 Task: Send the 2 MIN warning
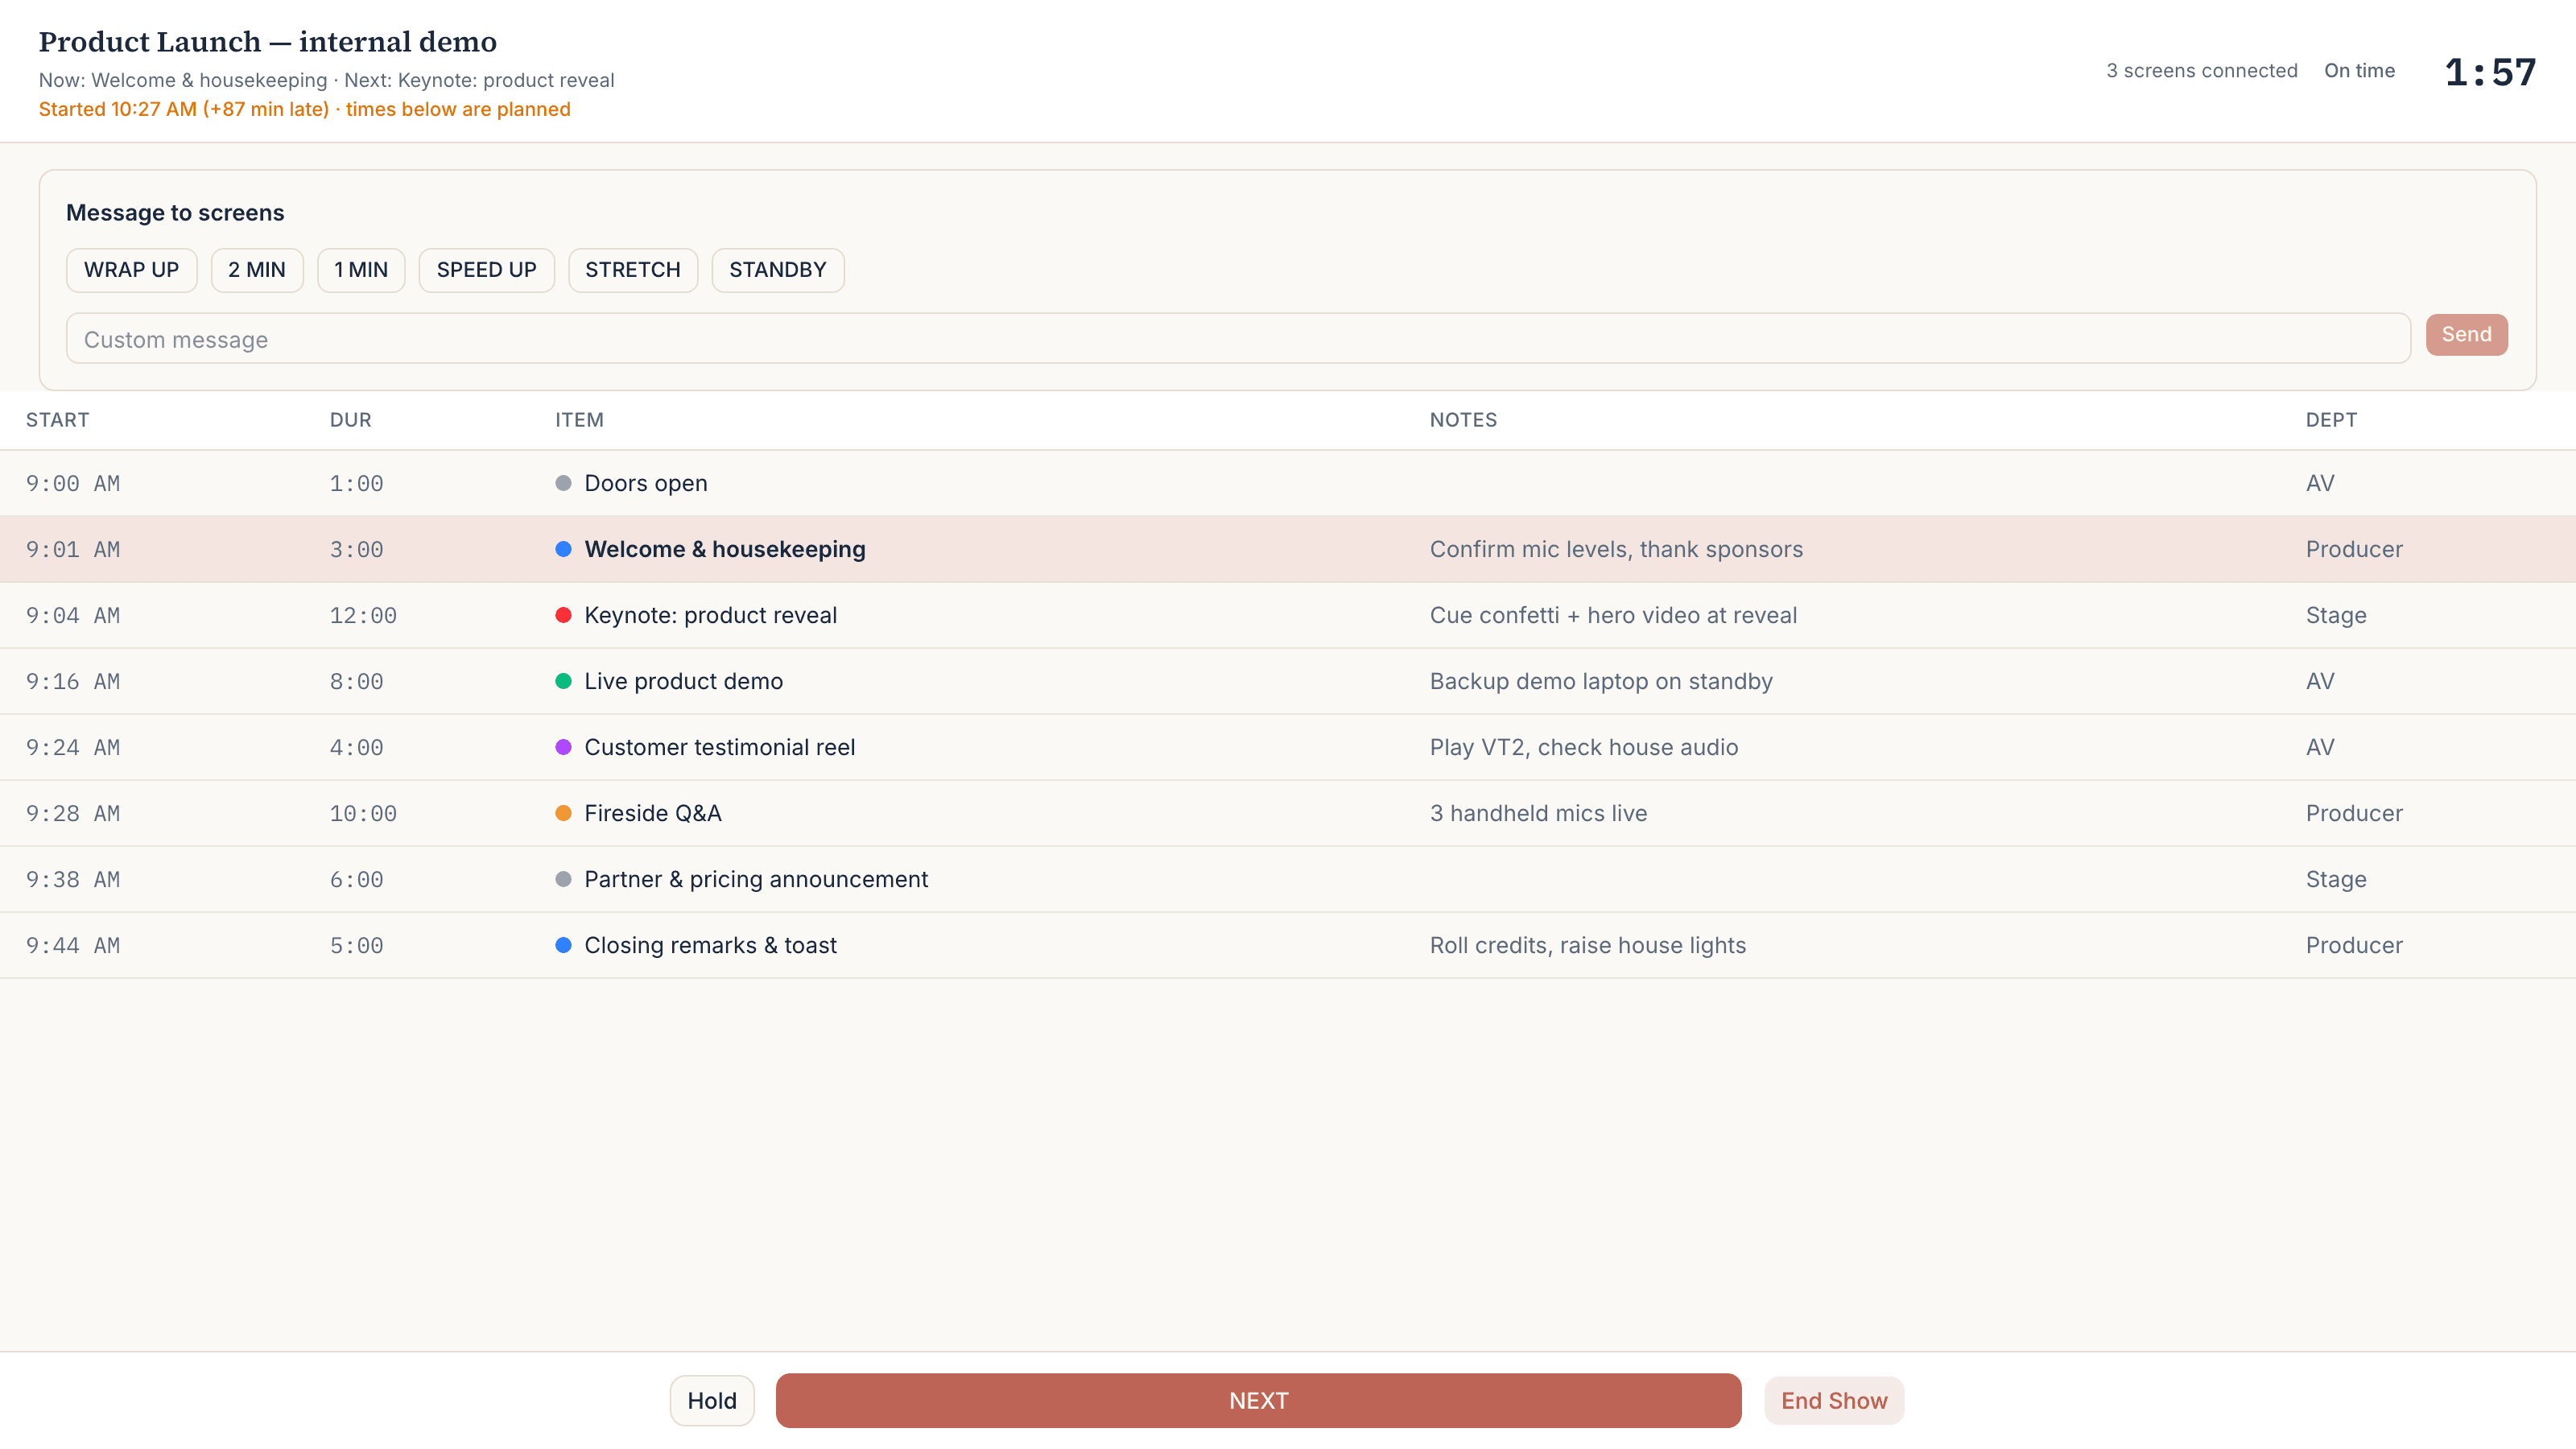point(257,270)
